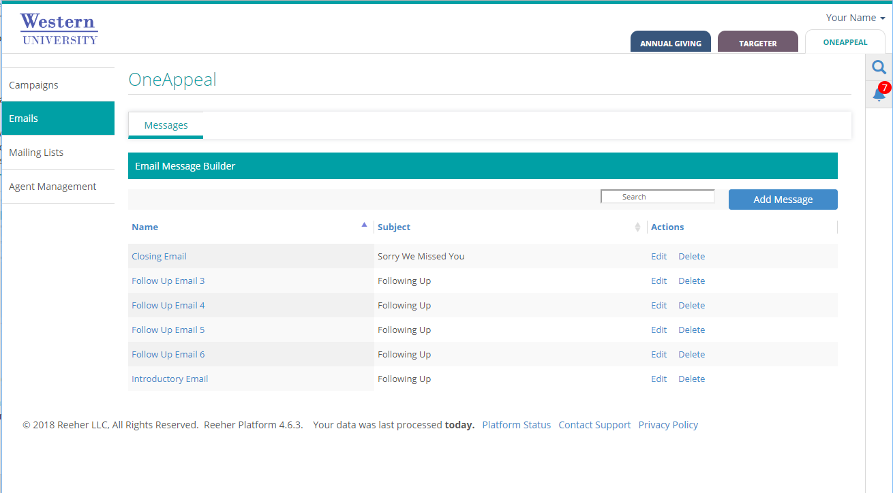Open notifications via the bell icon
Screen dimensions: 893x493
pyautogui.click(x=878, y=94)
